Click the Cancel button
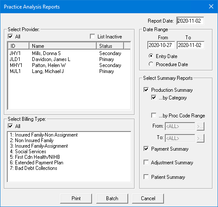The height and width of the screenshot is (207, 218). click(148, 198)
